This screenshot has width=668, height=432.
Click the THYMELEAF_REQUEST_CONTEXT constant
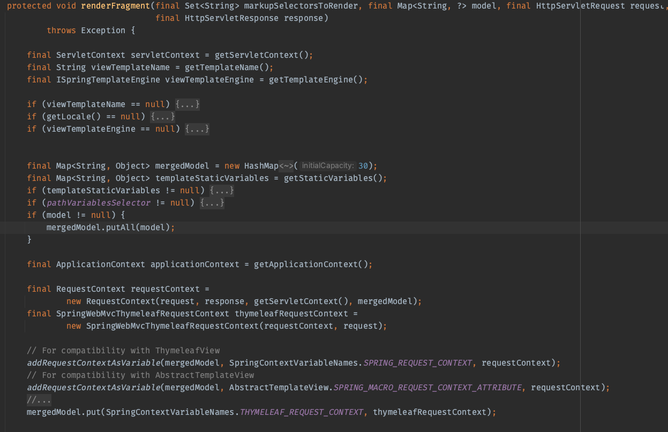[x=301, y=412]
